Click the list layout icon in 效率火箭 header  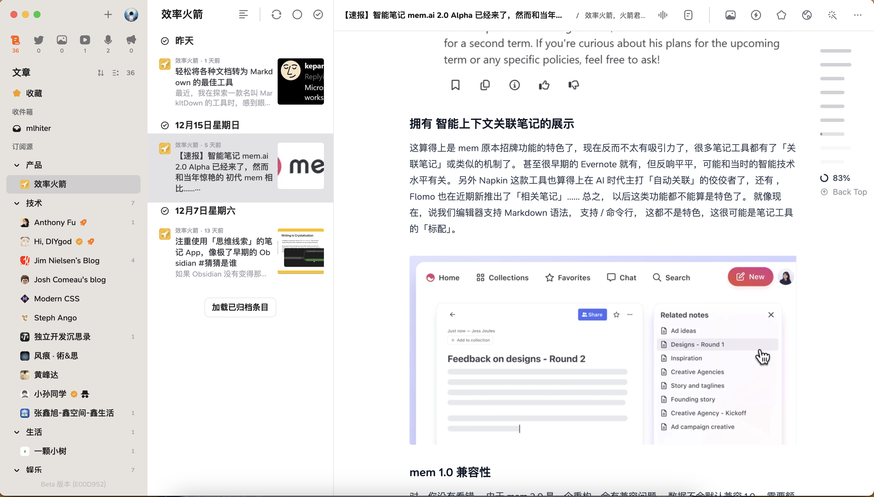243,14
